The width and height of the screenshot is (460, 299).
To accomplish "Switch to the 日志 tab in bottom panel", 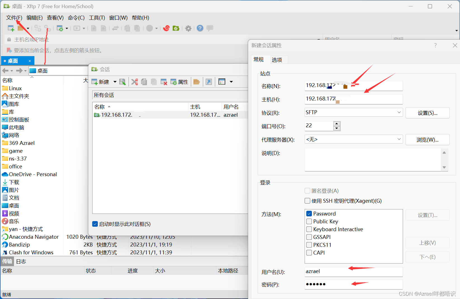I will 21,262.
